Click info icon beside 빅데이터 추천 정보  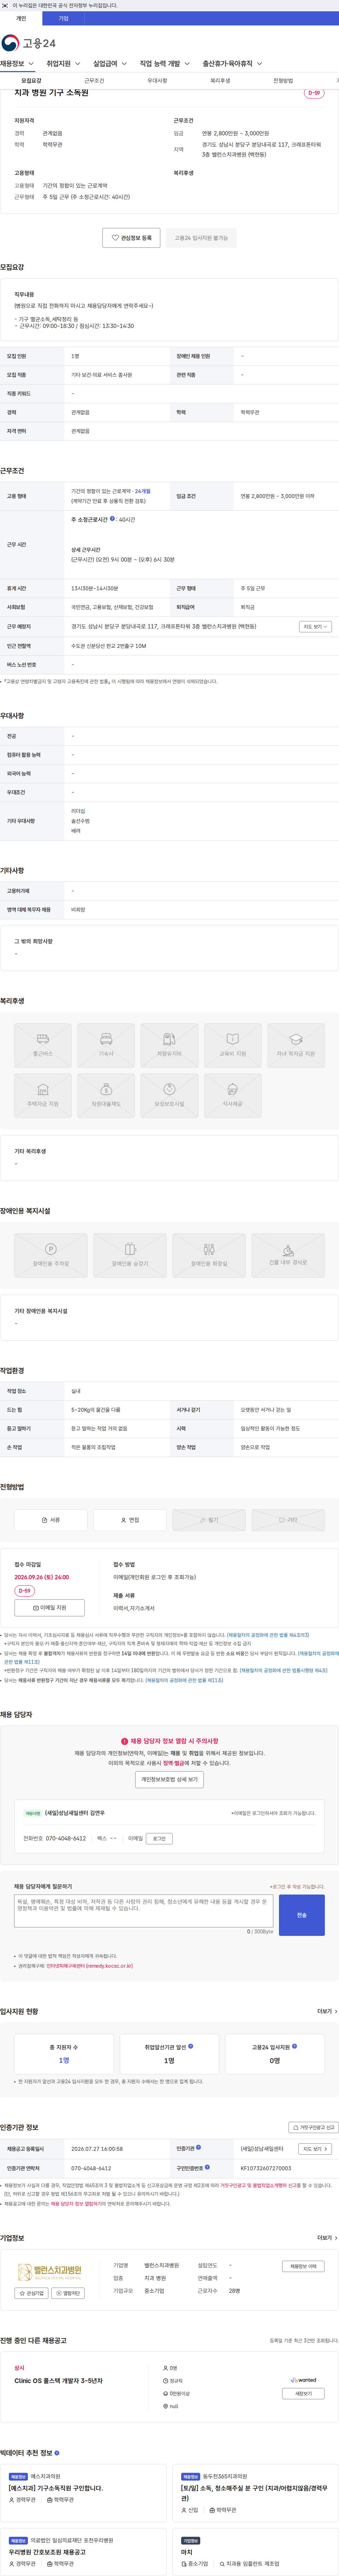pos(57,2453)
